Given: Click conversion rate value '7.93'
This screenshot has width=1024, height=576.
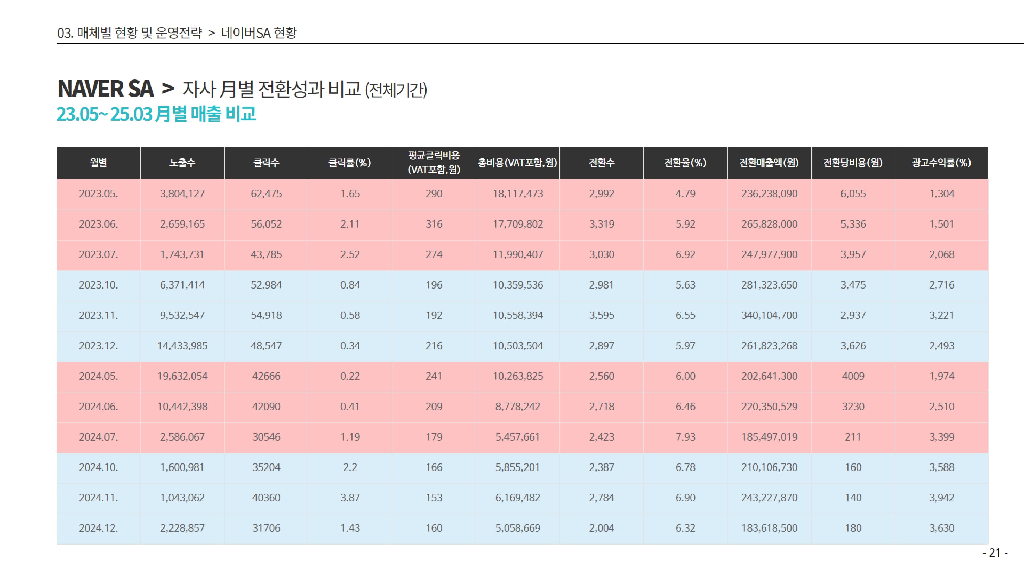Looking at the screenshot, I should pyautogui.click(x=685, y=437).
